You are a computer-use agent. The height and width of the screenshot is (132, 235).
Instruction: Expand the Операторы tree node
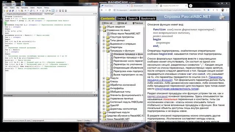pyautogui.click(x=104, y=47)
